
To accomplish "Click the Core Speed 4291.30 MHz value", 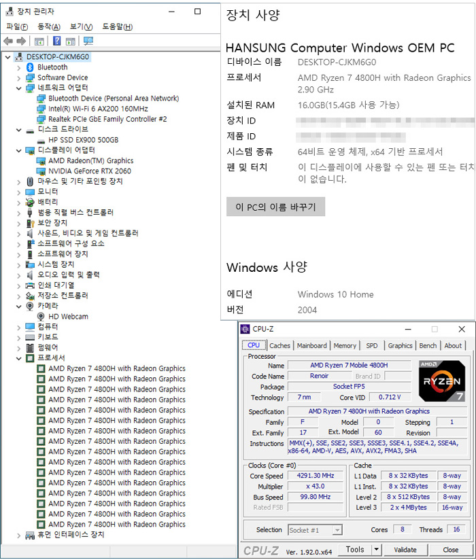I will (x=316, y=476).
